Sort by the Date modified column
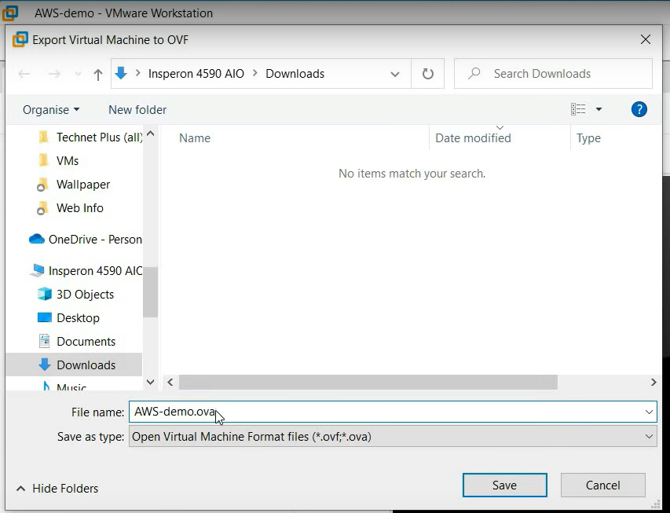This screenshot has height=513, width=670. click(473, 138)
